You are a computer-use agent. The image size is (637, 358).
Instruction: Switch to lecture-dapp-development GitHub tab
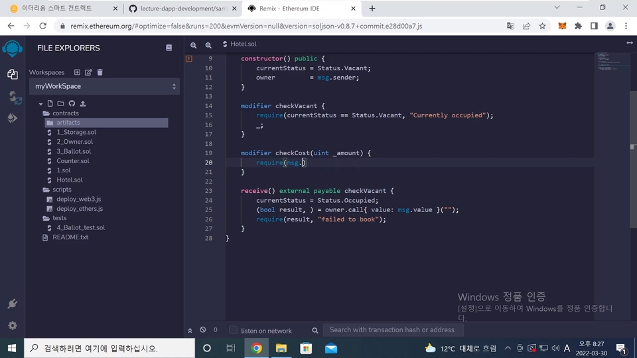[182, 9]
